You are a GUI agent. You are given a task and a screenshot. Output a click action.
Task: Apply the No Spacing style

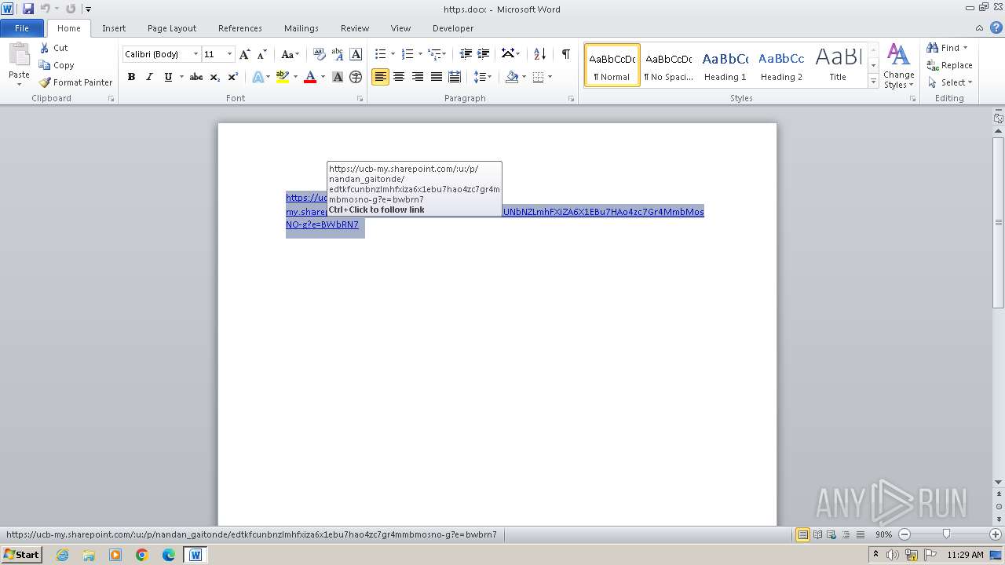point(668,65)
